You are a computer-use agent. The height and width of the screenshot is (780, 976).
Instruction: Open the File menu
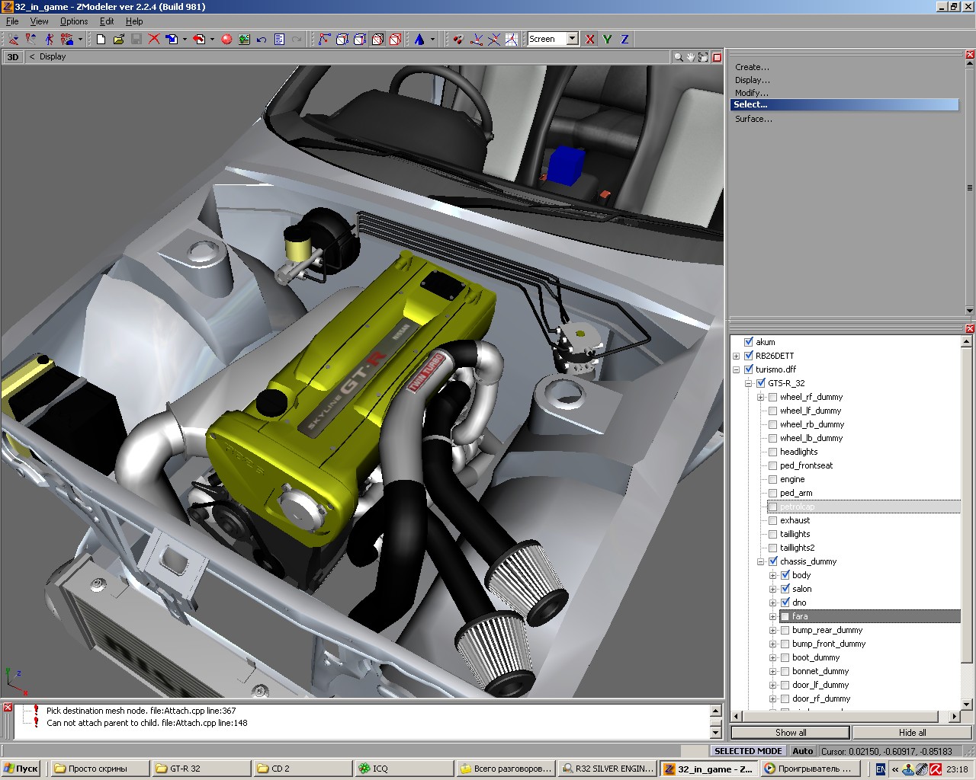[x=12, y=21]
